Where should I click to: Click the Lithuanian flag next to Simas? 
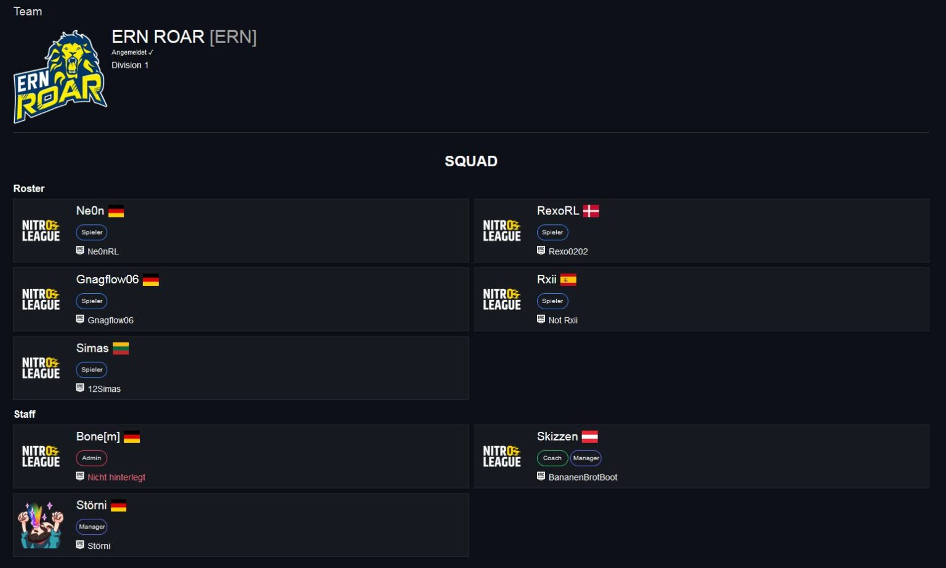[x=121, y=349]
